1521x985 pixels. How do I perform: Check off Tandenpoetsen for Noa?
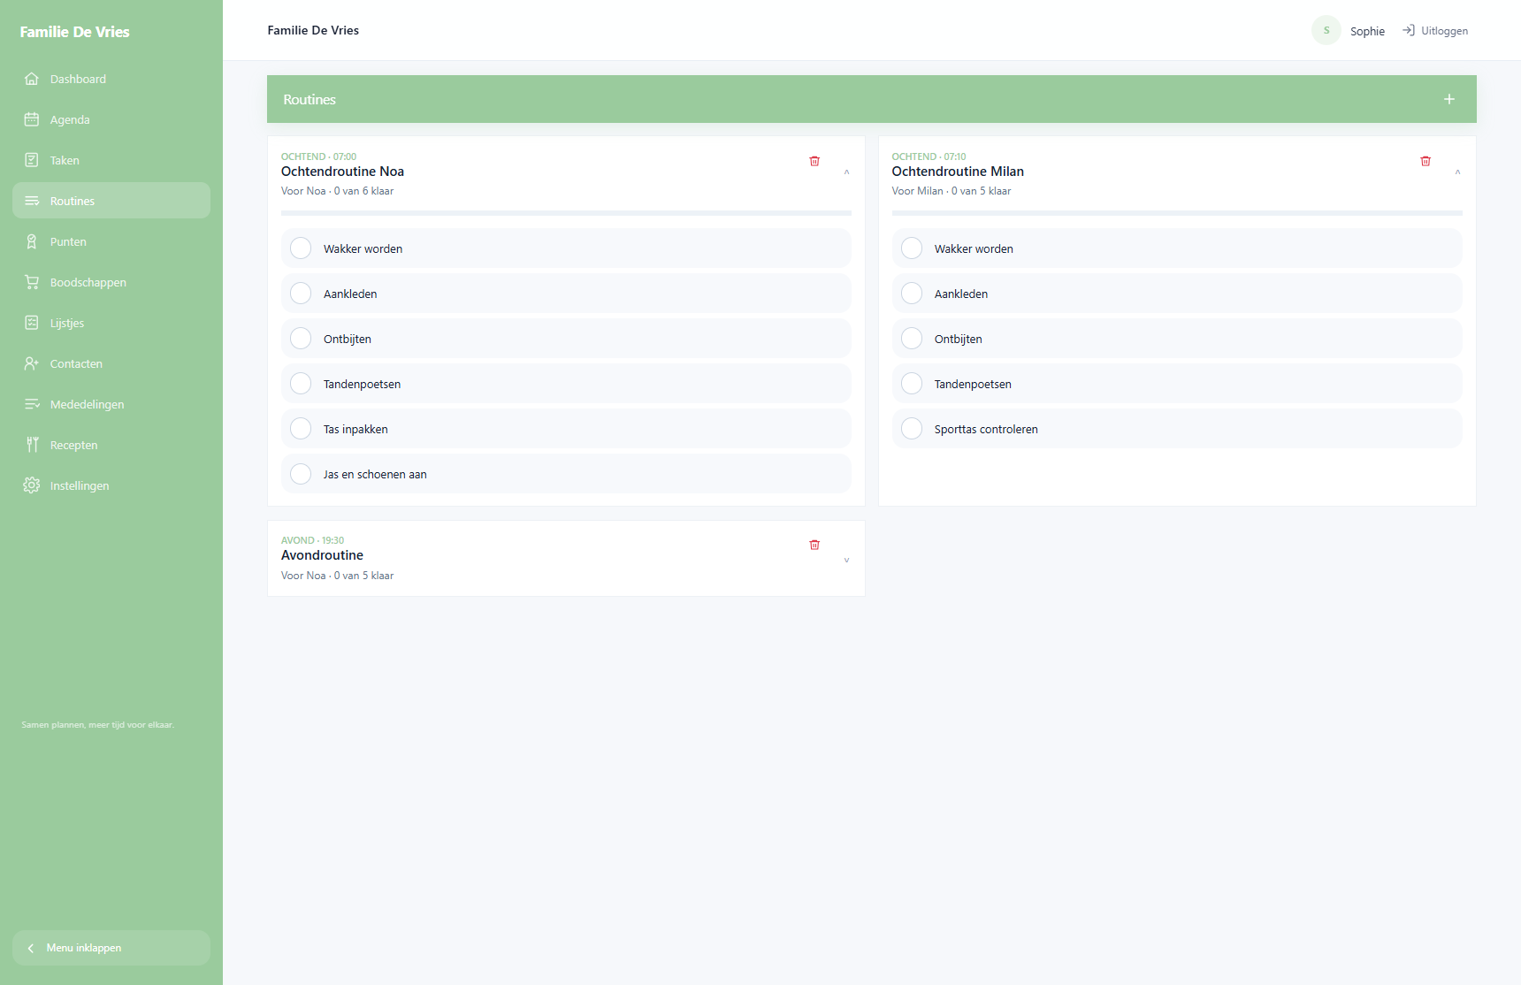301,384
